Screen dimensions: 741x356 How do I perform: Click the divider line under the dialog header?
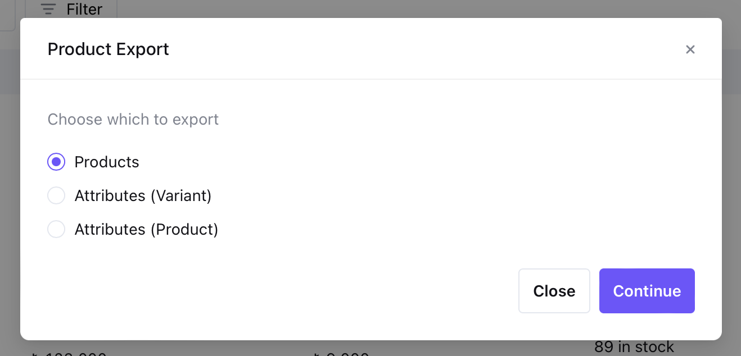[x=371, y=79]
